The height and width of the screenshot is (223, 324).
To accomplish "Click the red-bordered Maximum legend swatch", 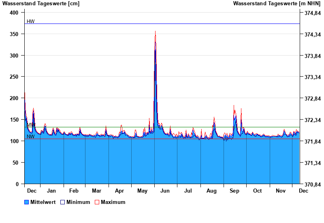I will click(x=97, y=202).
